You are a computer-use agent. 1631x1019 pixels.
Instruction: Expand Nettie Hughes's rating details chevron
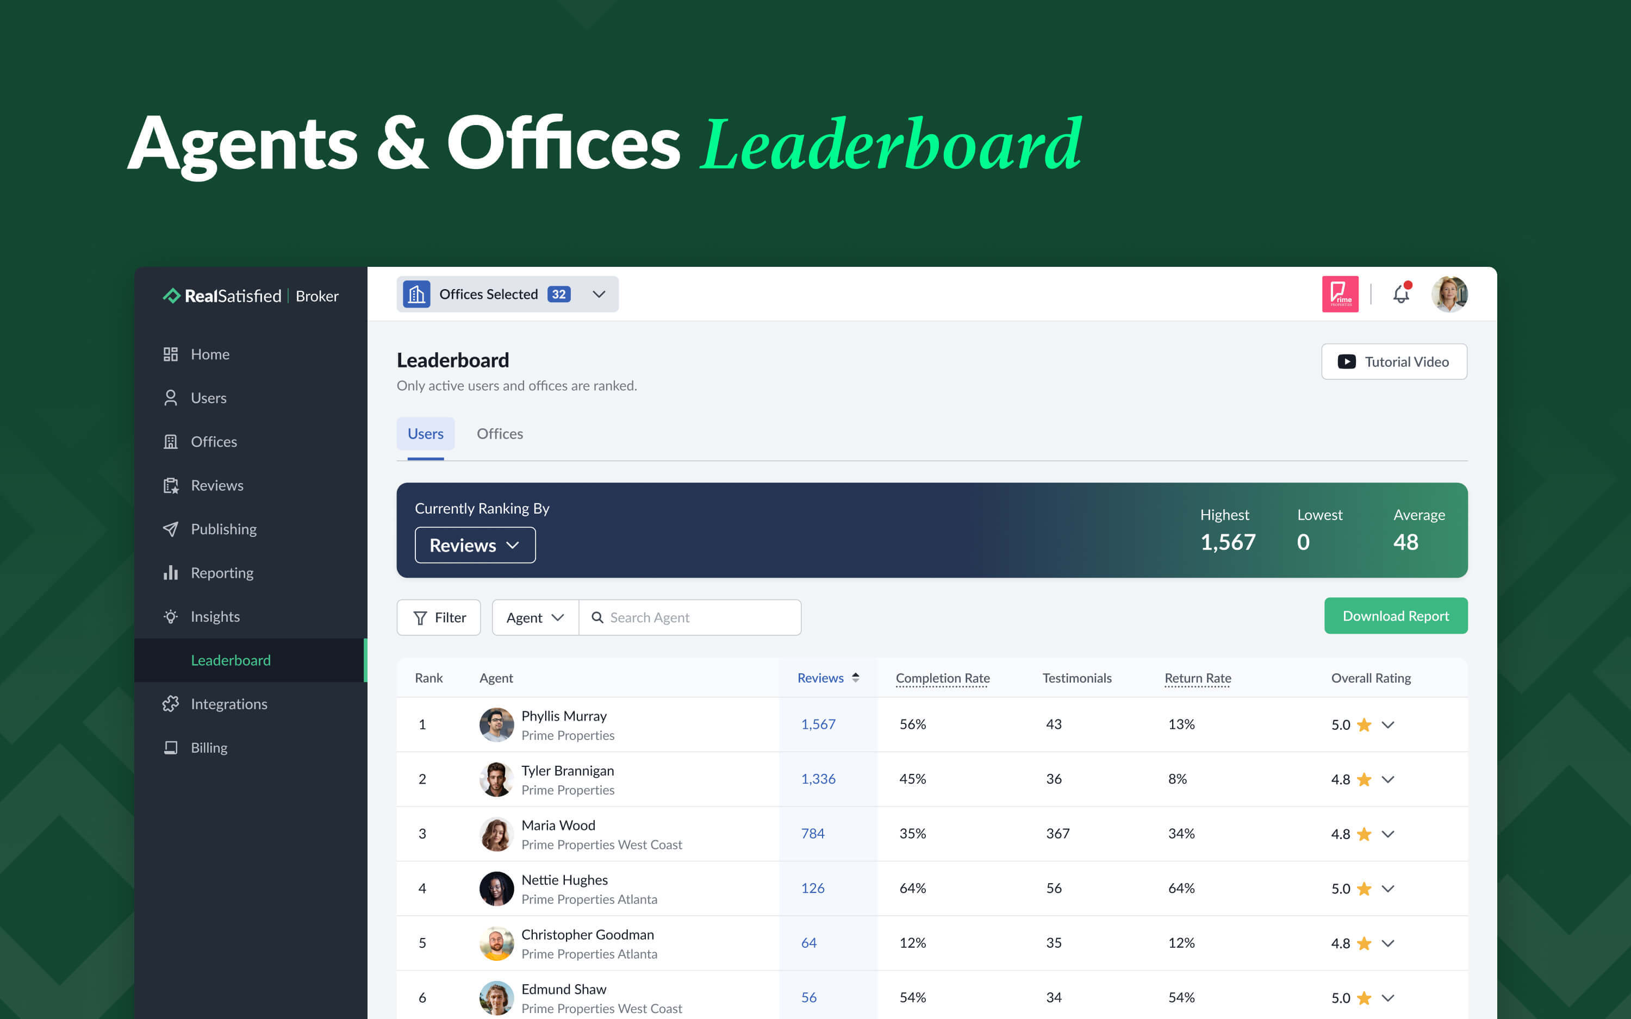tap(1387, 889)
